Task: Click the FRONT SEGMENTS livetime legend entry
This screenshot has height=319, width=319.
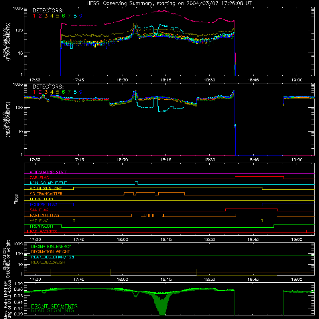Action: coord(54,306)
